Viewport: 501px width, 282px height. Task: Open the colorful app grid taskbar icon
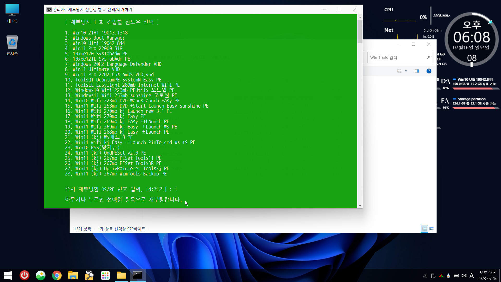click(105, 275)
